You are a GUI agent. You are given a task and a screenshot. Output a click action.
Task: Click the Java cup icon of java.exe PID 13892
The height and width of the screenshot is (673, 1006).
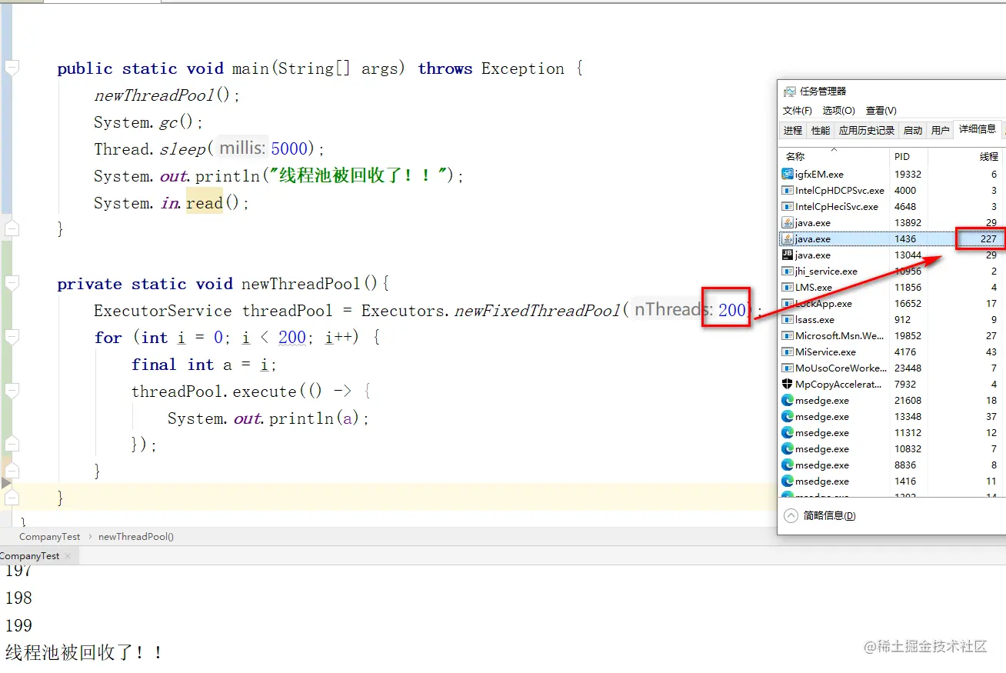788,222
